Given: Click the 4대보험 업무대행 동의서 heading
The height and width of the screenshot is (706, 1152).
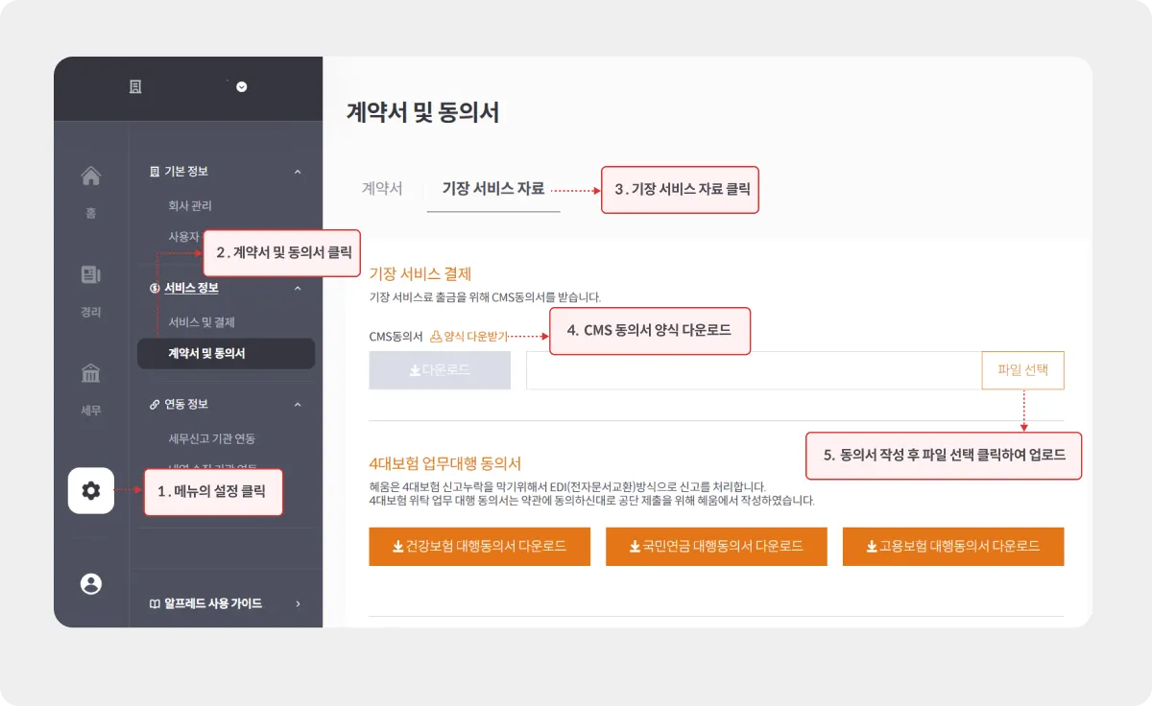Looking at the screenshot, I should 445,463.
